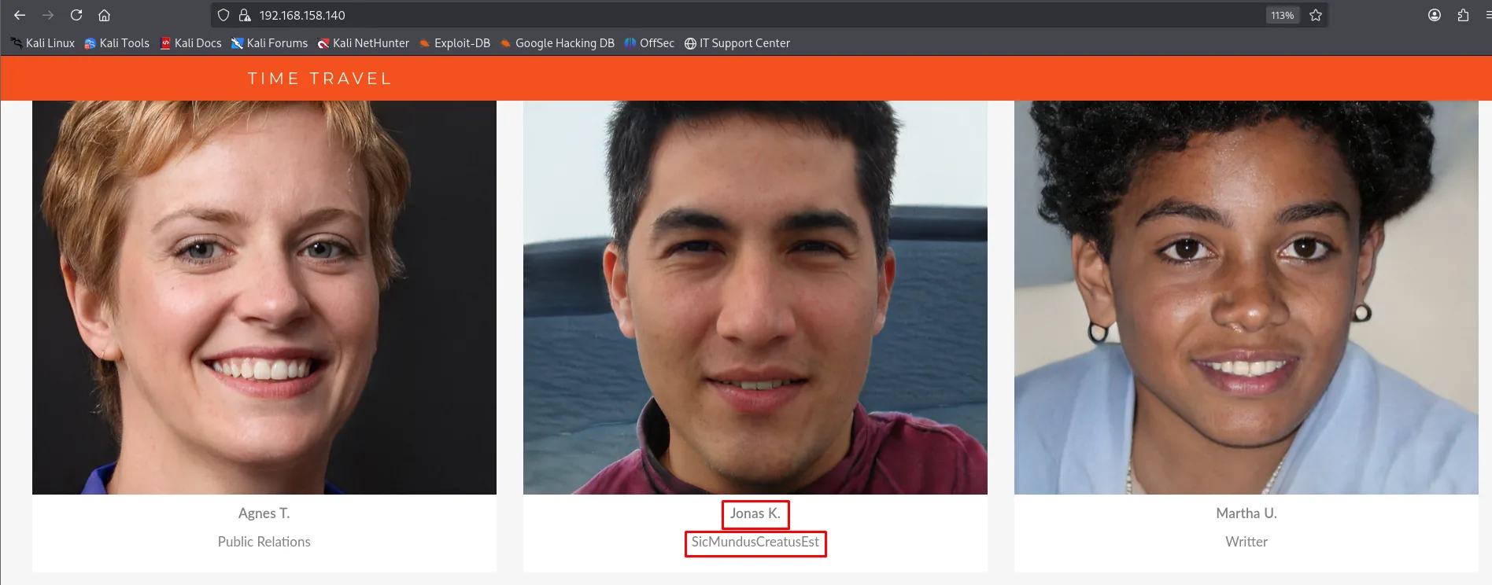Open the Kali Forums bookmark

coord(269,43)
